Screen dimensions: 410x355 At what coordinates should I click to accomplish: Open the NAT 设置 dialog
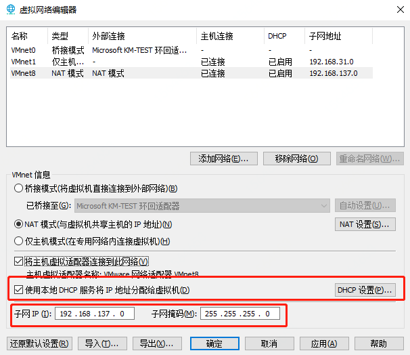pyautogui.click(x=365, y=224)
